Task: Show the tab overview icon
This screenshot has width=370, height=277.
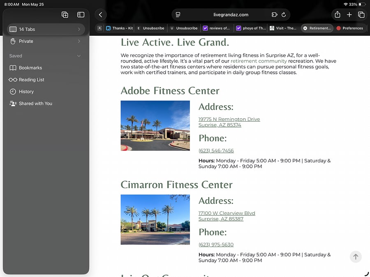Action: click(361, 15)
